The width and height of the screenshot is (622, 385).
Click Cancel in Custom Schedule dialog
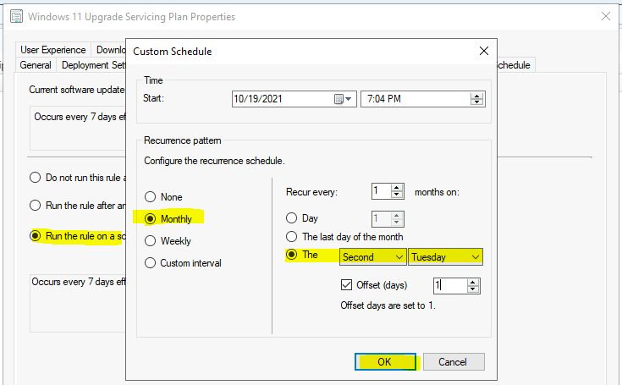point(454,361)
